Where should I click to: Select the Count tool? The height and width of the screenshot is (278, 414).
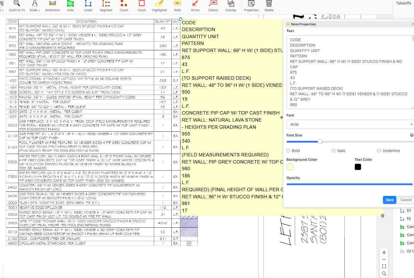point(124,6)
